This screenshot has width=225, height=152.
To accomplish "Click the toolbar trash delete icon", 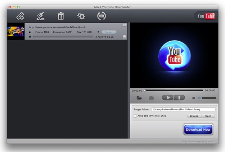I will point(61,16).
